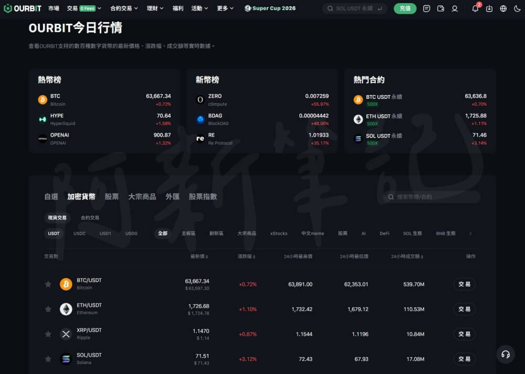
Task: Click the HYPE Hyperliquid icon
Action: tap(43, 119)
